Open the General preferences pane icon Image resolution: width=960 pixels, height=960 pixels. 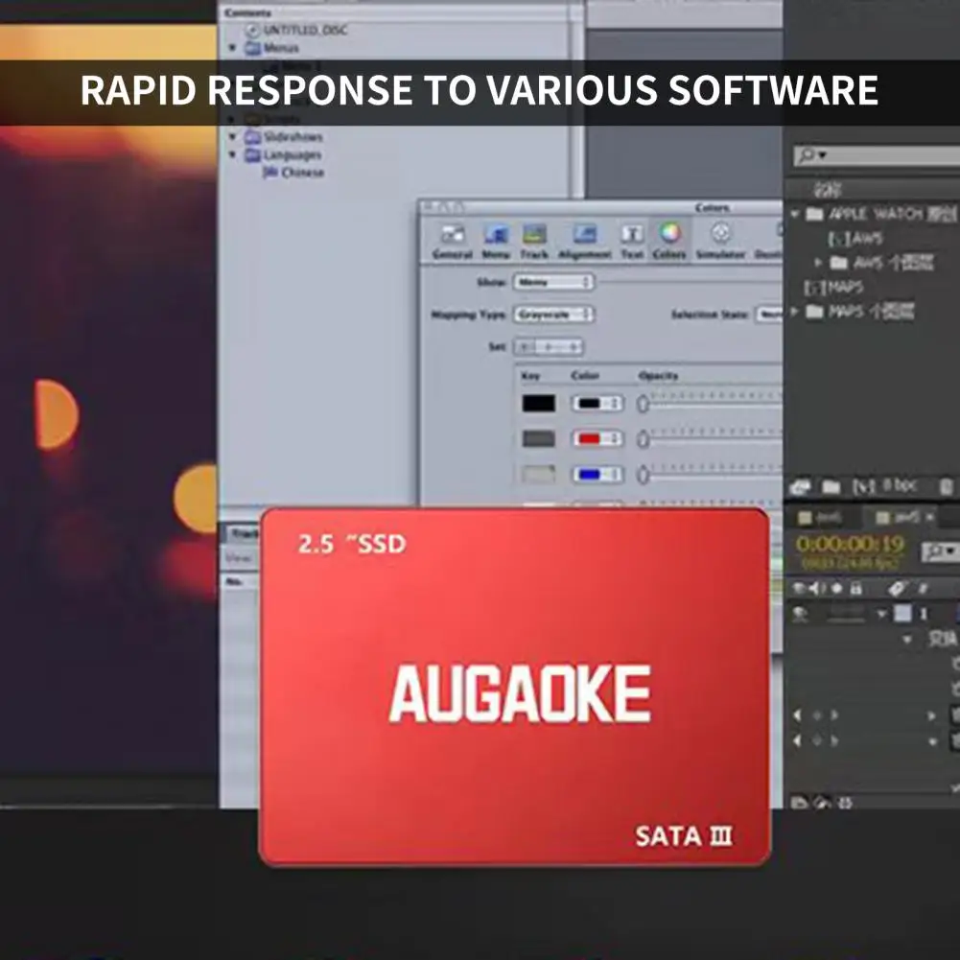point(453,235)
